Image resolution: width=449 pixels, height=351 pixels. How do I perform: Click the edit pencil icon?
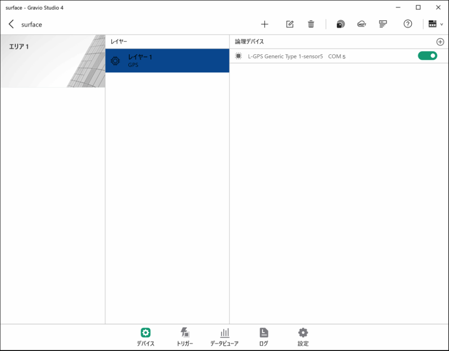pos(290,24)
